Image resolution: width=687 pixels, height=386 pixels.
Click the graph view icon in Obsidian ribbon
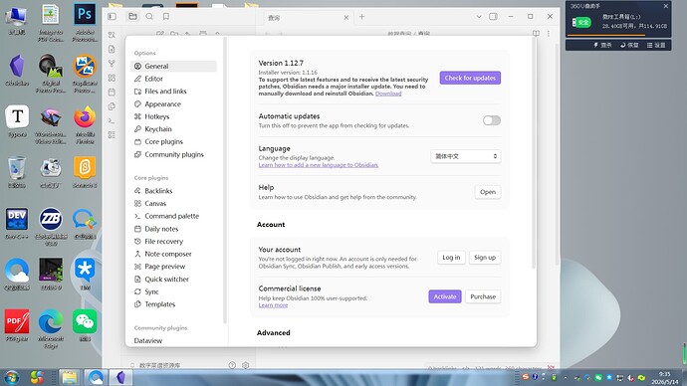click(112, 64)
